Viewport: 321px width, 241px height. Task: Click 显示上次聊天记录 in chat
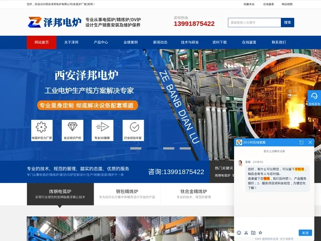pyautogui.click(x=274, y=151)
